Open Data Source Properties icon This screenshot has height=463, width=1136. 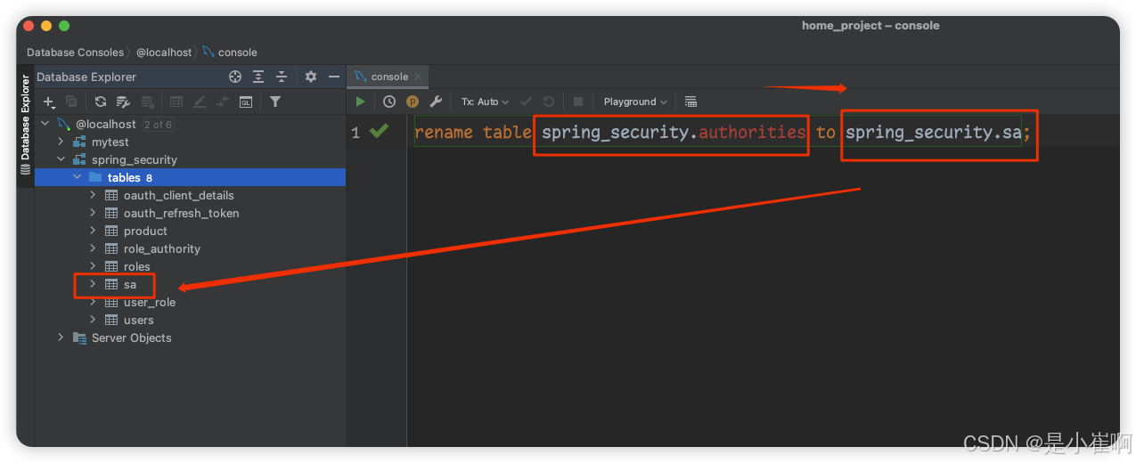tap(124, 102)
